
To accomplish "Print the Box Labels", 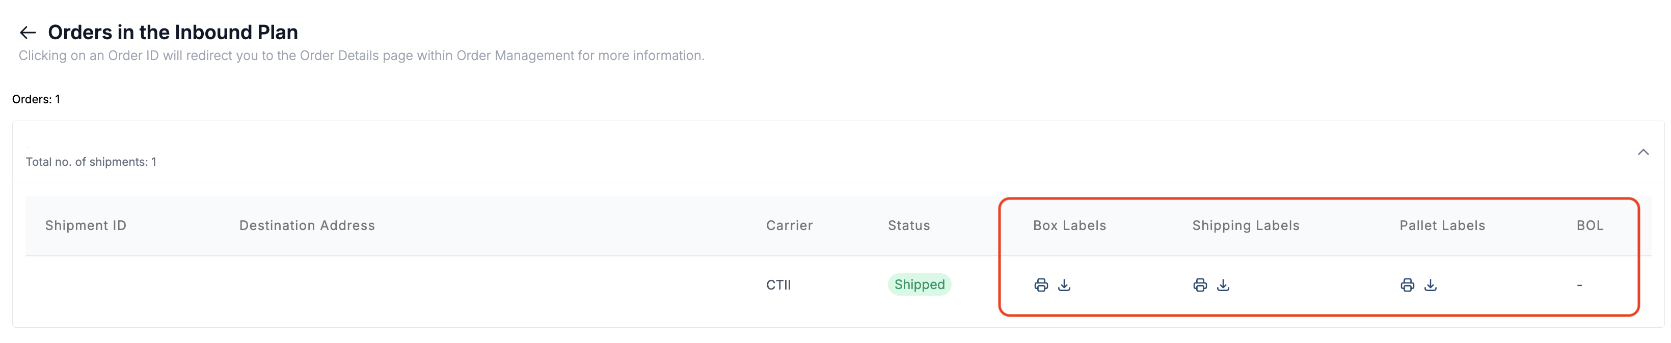I will (1040, 285).
